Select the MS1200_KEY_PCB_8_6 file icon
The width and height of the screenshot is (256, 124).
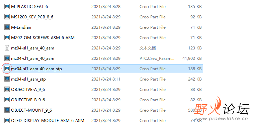pos(7,17)
